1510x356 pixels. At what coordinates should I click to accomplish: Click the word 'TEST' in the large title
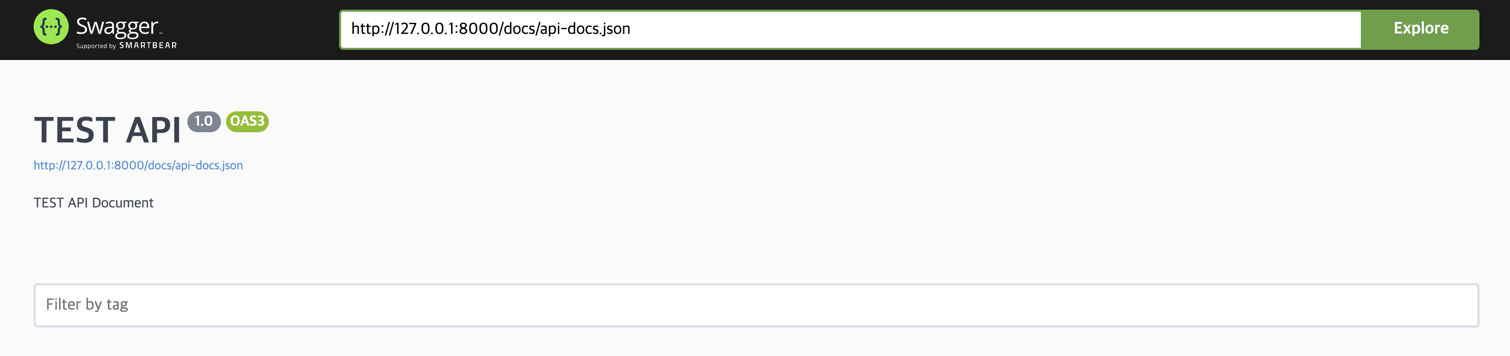(x=74, y=129)
